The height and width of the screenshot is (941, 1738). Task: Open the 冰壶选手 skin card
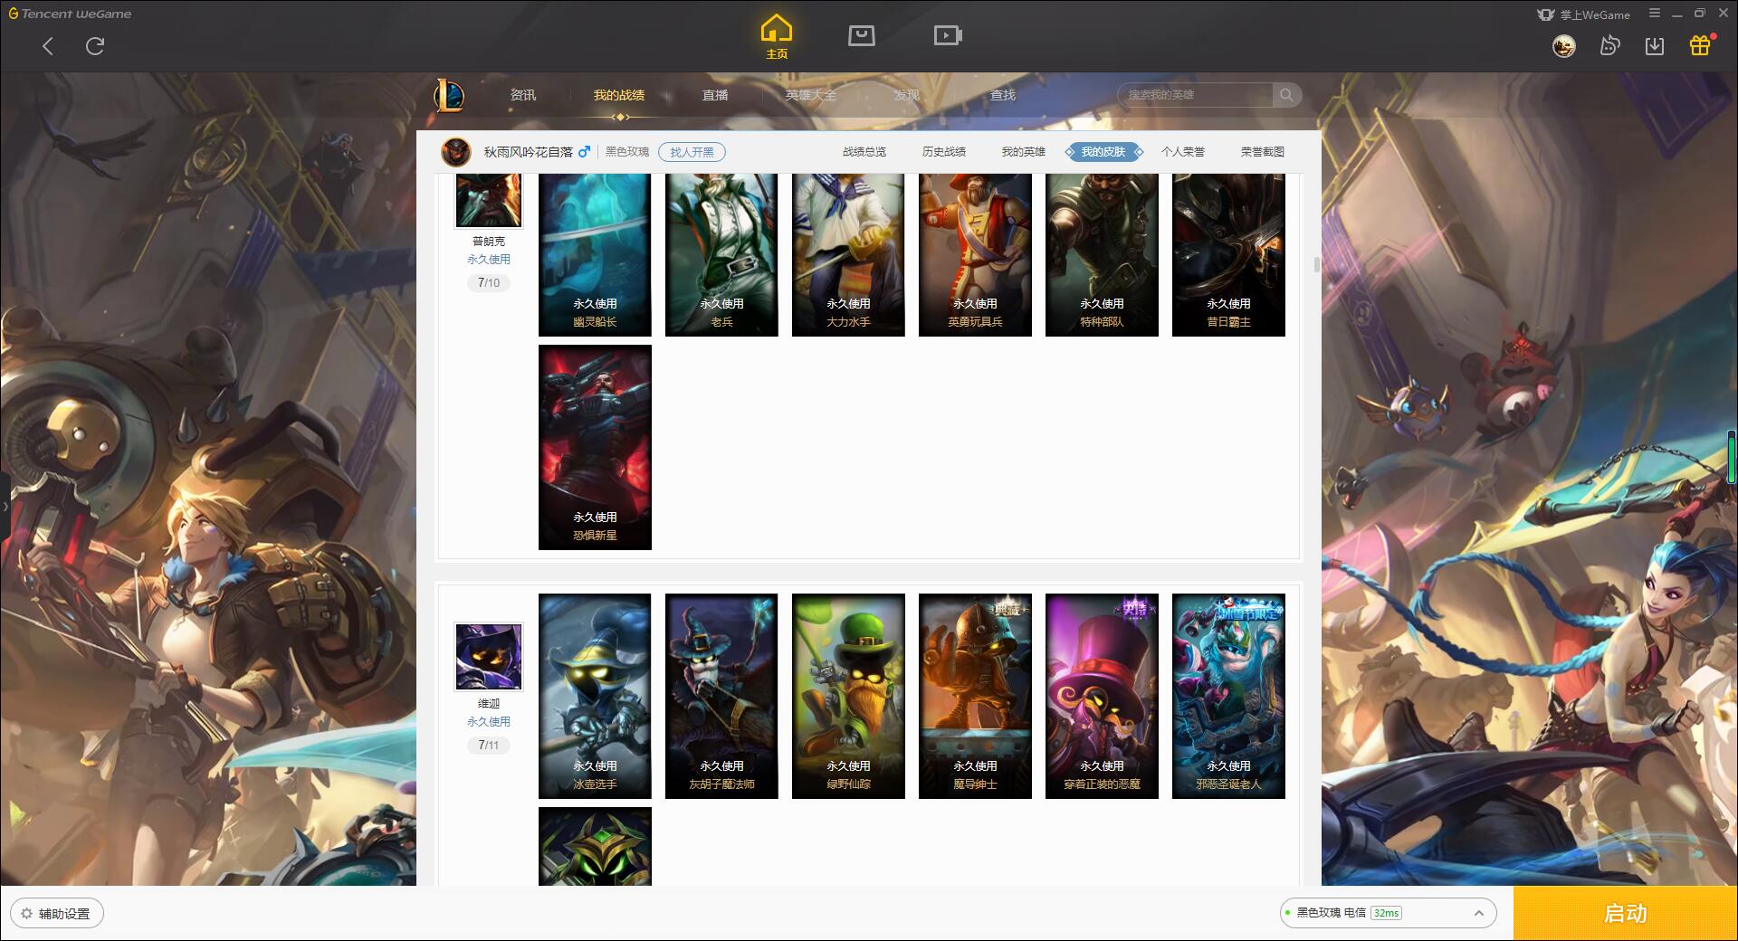coord(595,696)
